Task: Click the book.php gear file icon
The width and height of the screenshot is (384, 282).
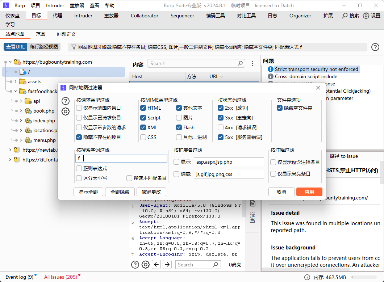Action: pyautogui.click(x=28, y=111)
